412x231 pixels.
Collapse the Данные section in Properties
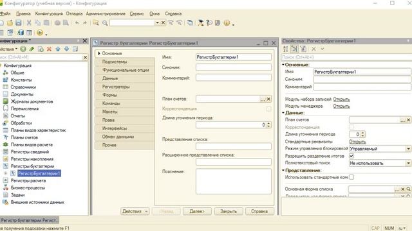[283, 113]
